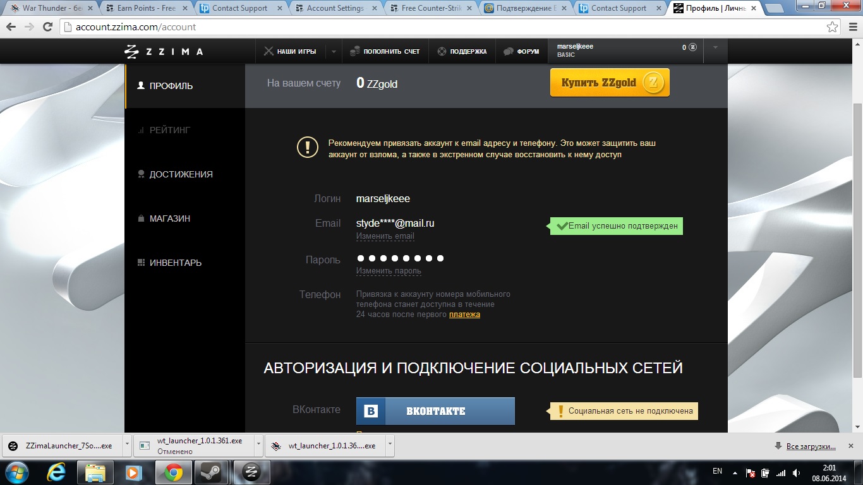Open Windows Media Player from the taskbar
Screen dimensions: 863x485
(x=133, y=472)
